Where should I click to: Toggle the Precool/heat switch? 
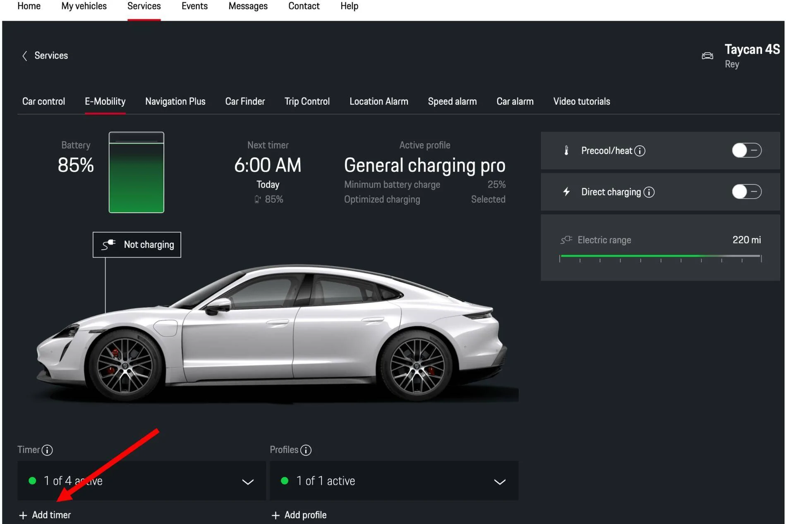tap(746, 150)
